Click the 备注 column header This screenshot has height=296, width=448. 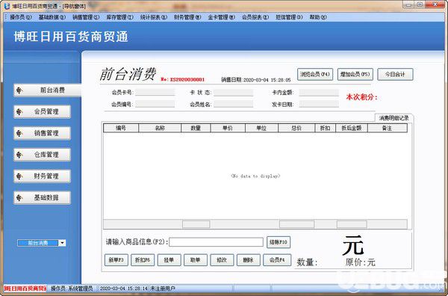[387, 128]
